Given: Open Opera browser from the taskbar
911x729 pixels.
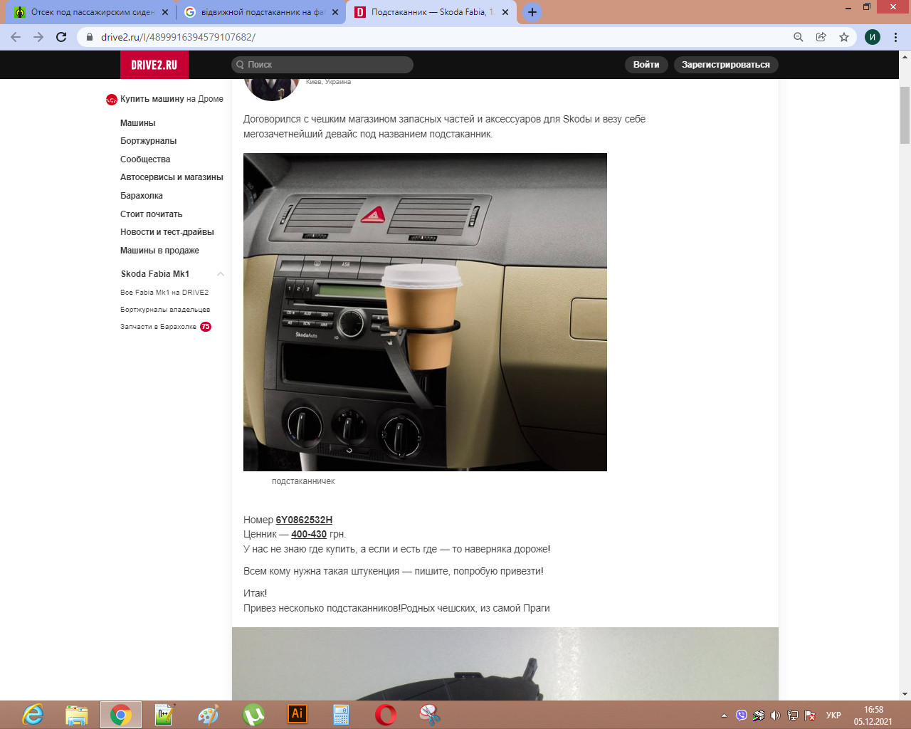Looking at the screenshot, I should coord(386,714).
